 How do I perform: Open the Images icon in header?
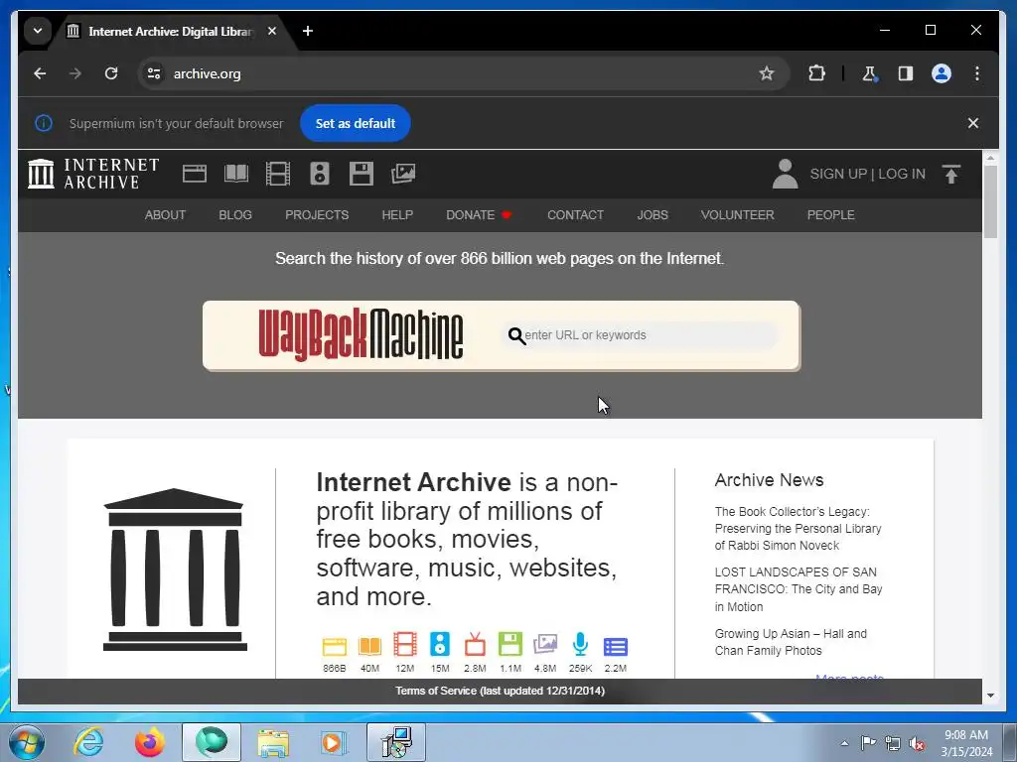403,174
